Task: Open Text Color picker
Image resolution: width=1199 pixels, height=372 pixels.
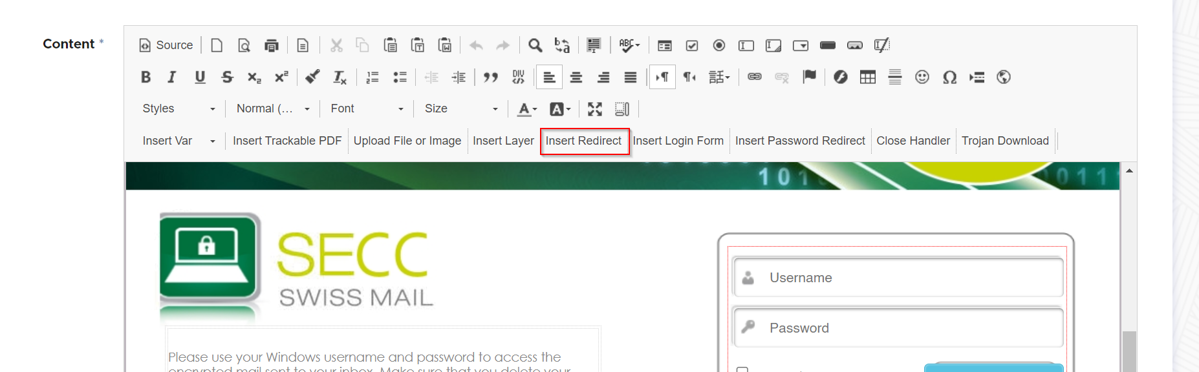Action: 527,109
